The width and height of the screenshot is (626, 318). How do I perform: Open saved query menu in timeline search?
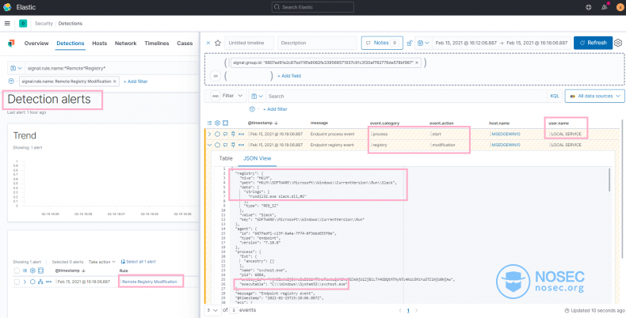click(257, 96)
